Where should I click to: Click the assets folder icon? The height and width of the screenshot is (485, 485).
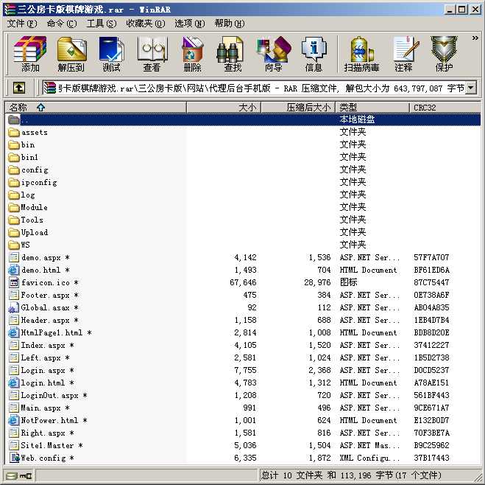pyautogui.click(x=14, y=133)
